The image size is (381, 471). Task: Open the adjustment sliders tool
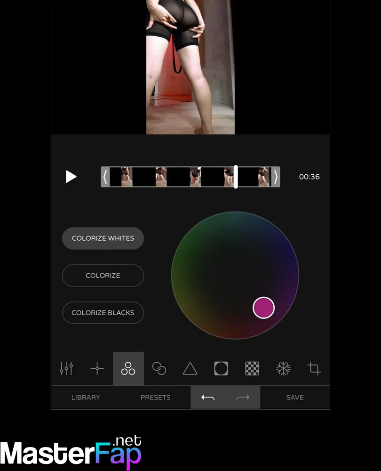66,368
